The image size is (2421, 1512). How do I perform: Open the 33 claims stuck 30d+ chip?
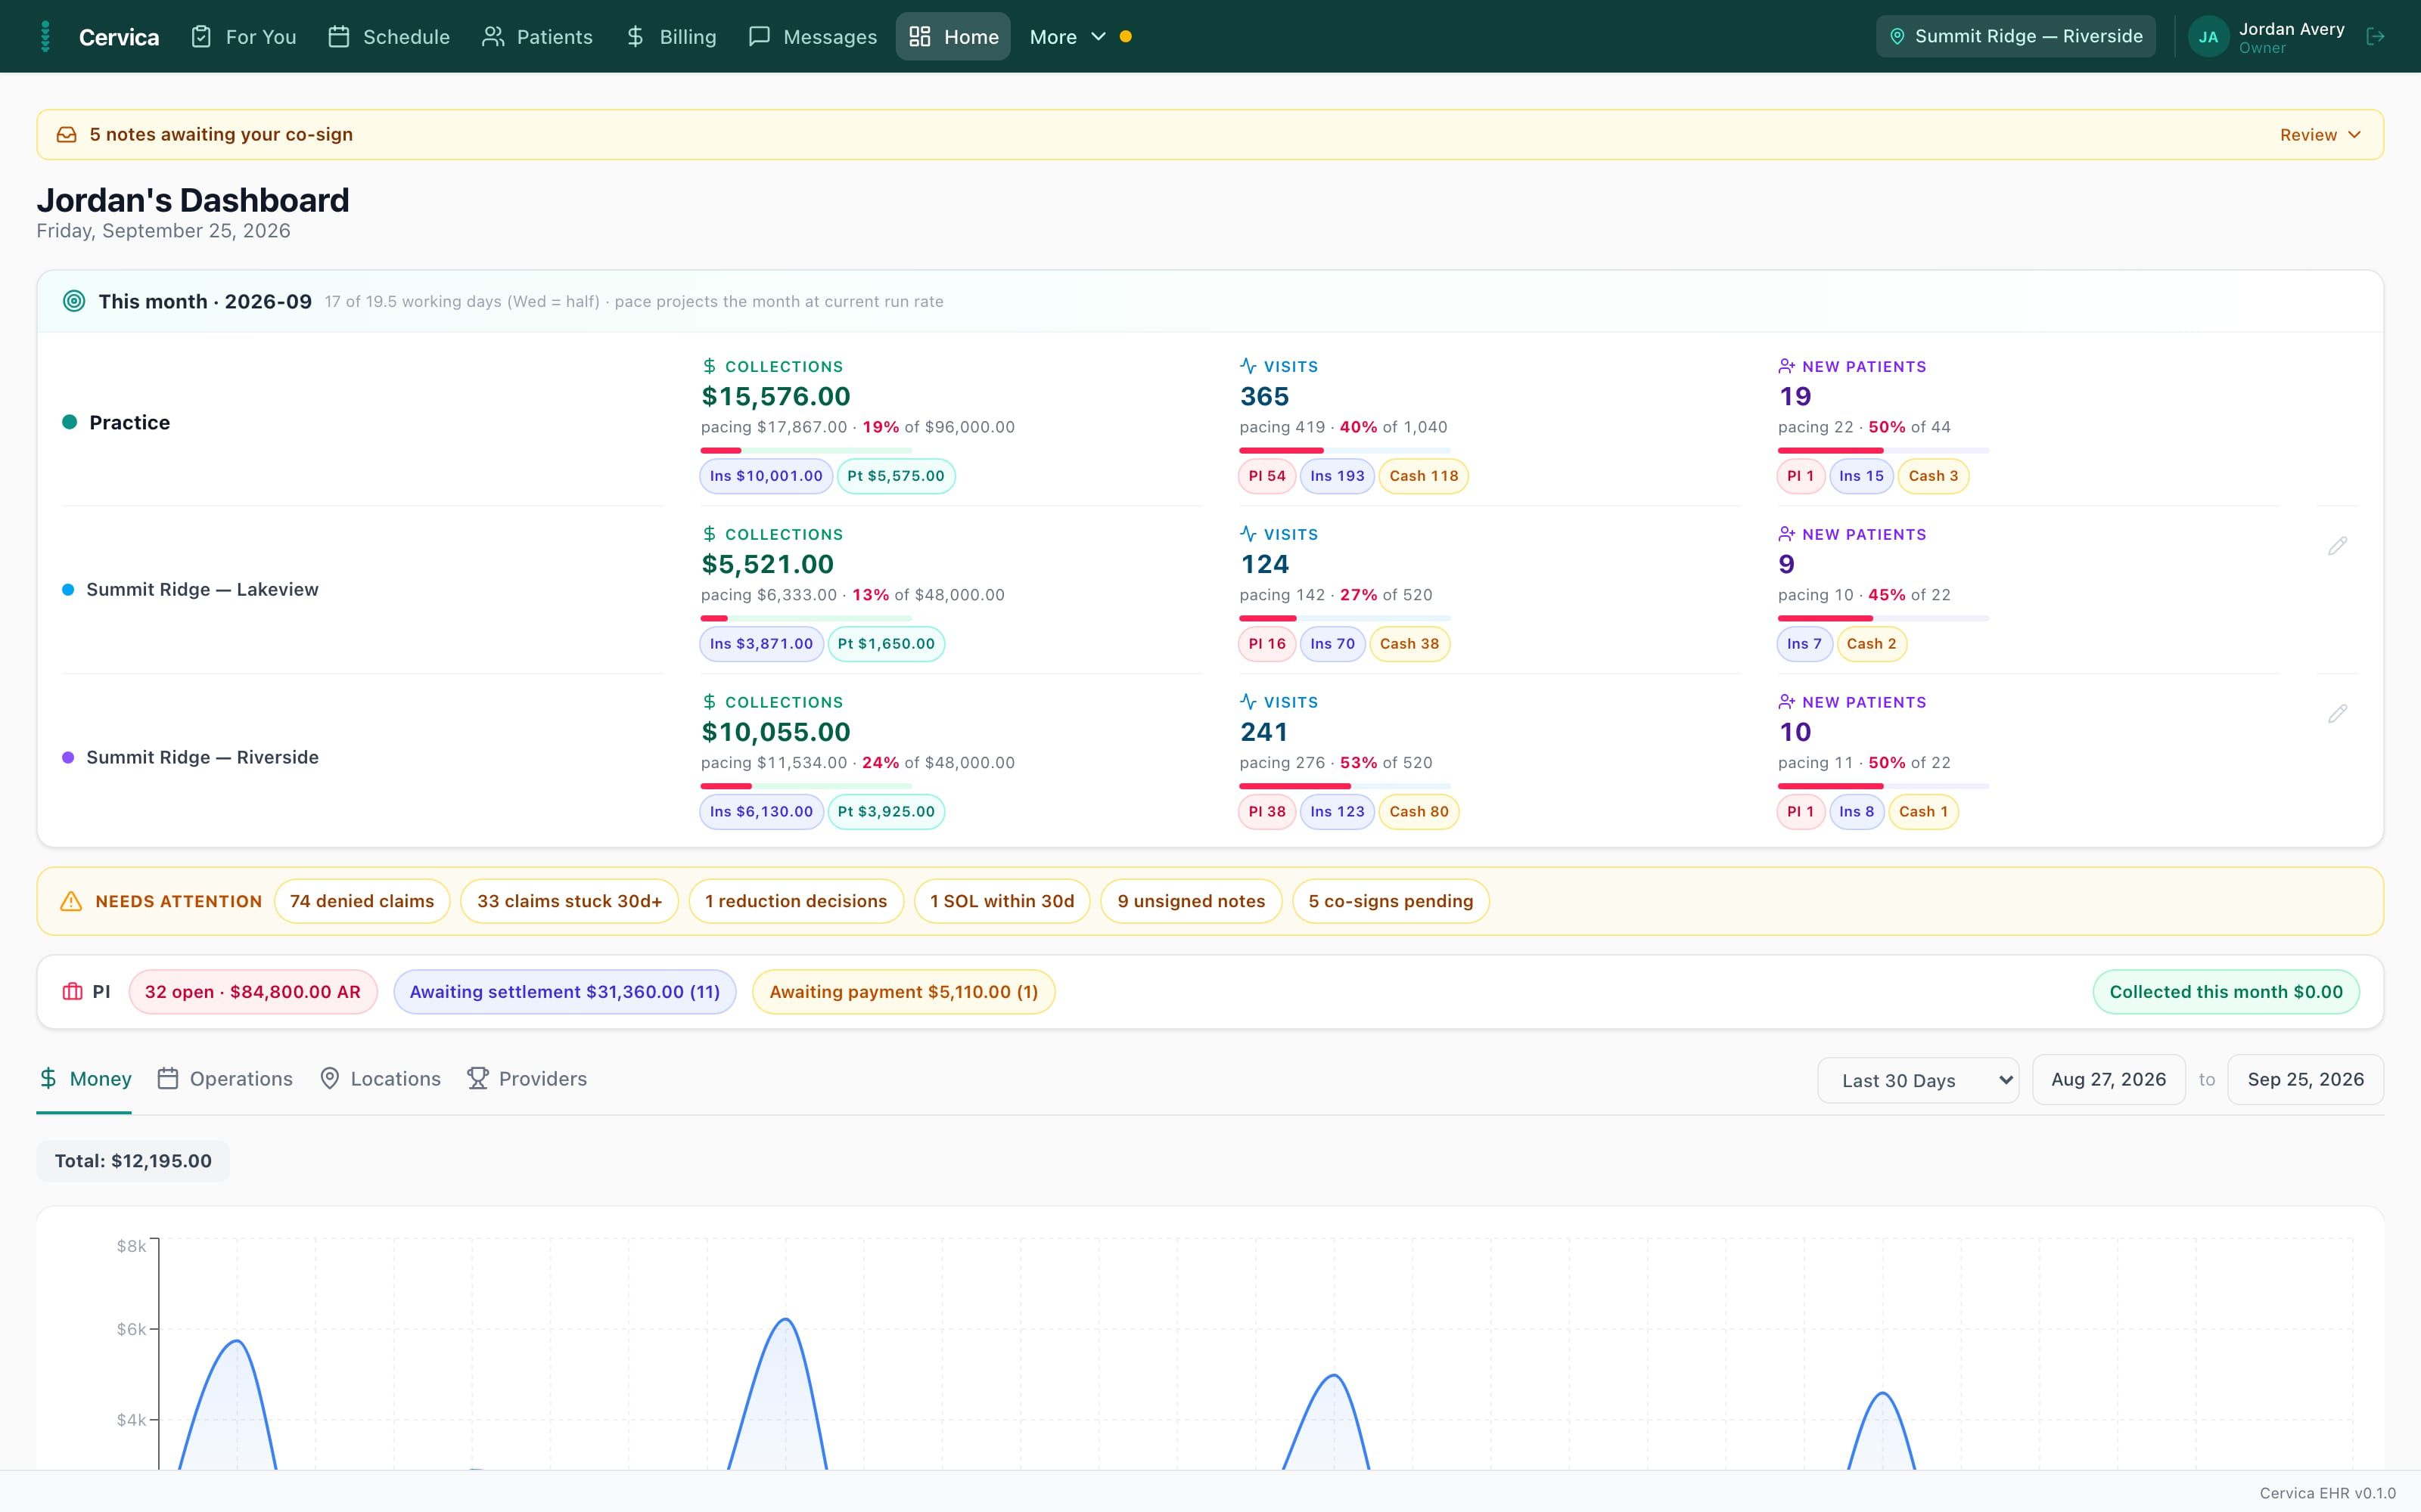pyautogui.click(x=569, y=901)
